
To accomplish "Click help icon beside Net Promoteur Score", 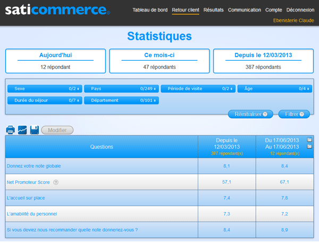I will 56,182.
